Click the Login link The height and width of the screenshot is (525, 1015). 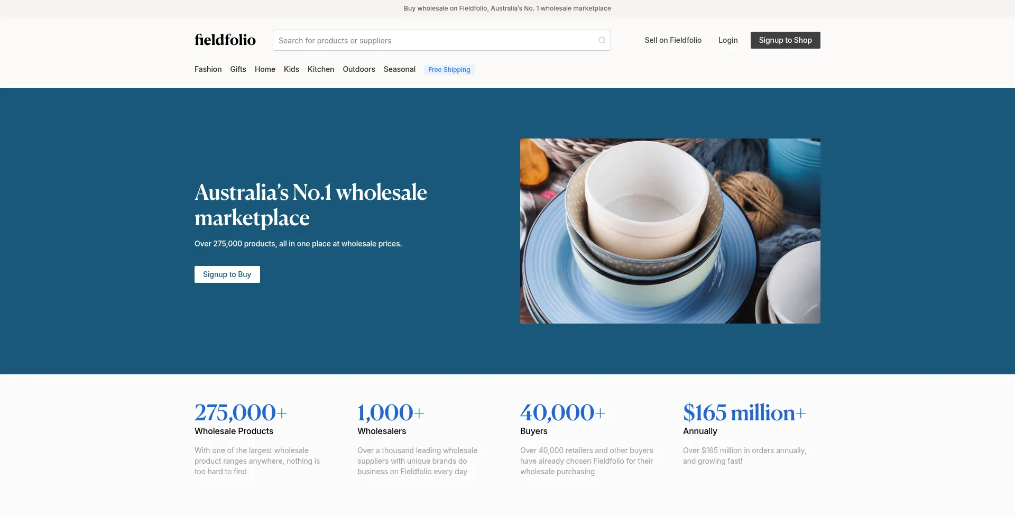tap(728, 40)
